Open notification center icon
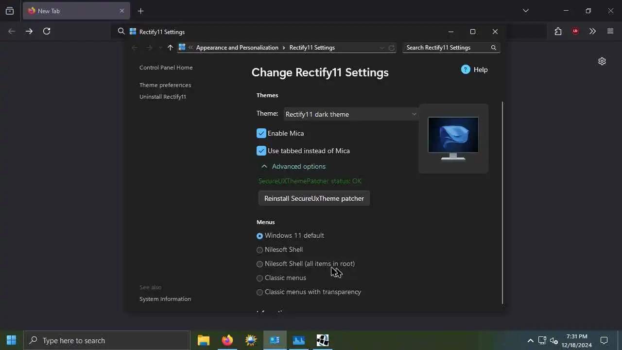Viewport: 622px width, 350px height. (x=604, y=340)
